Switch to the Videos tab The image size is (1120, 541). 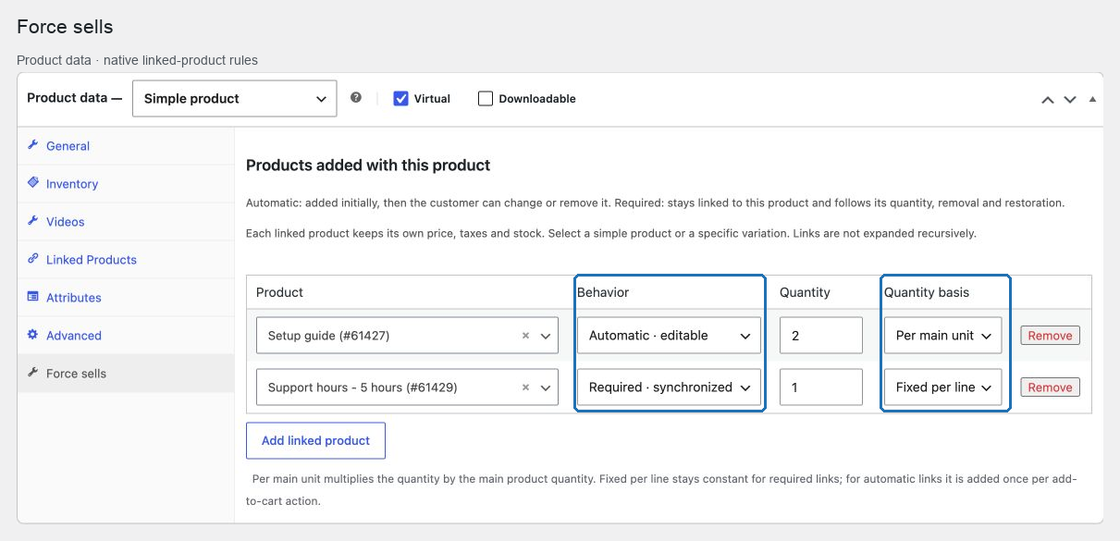(x=126, y=222)
